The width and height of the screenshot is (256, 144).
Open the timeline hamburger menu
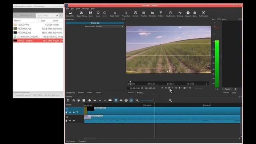(x=68, y=100)
